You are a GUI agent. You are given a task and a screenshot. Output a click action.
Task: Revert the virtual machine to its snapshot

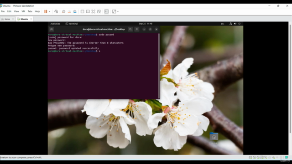[x=69, y=11]
